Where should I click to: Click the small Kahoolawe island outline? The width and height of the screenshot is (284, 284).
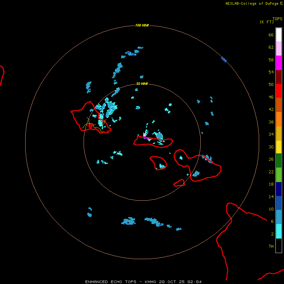pyautogui.click(x=179, y=183)
